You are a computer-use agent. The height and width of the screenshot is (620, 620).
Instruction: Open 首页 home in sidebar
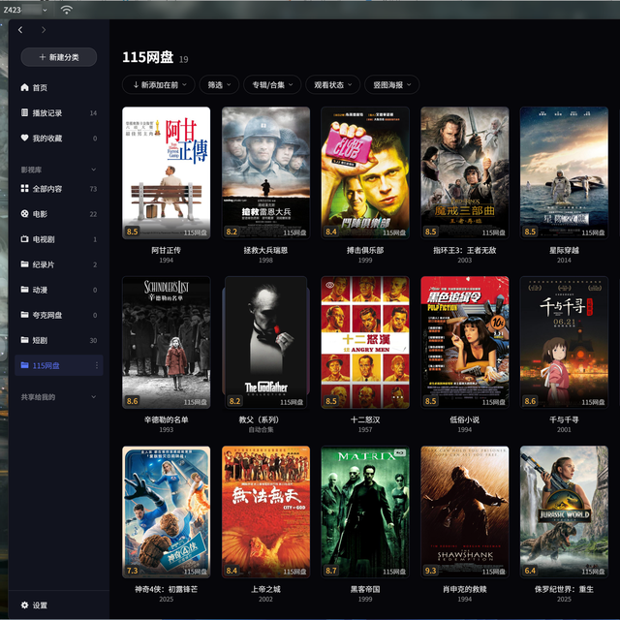coord(58,87)
